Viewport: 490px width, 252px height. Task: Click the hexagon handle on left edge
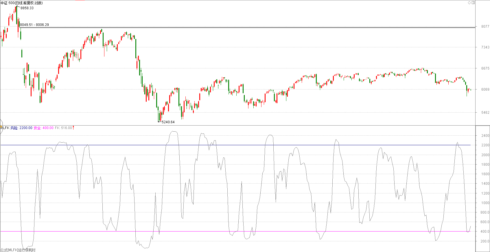pyautogui.click(x=1, y=127)
